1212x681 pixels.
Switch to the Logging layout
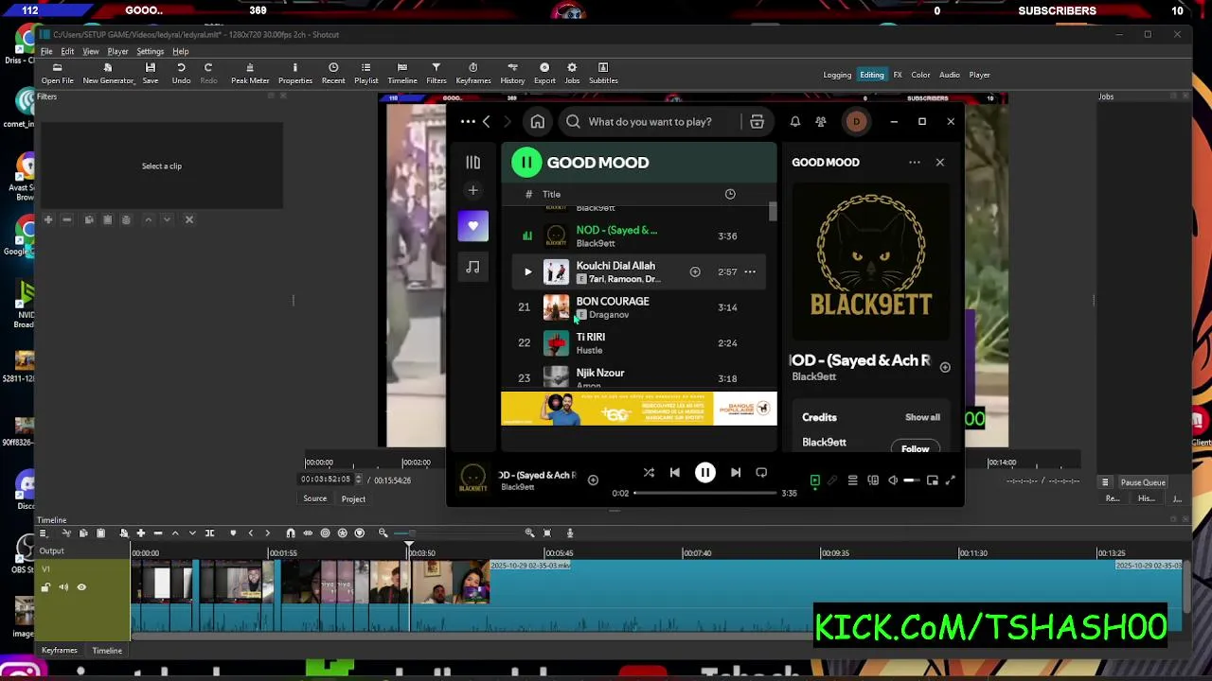tap(837, 75)
